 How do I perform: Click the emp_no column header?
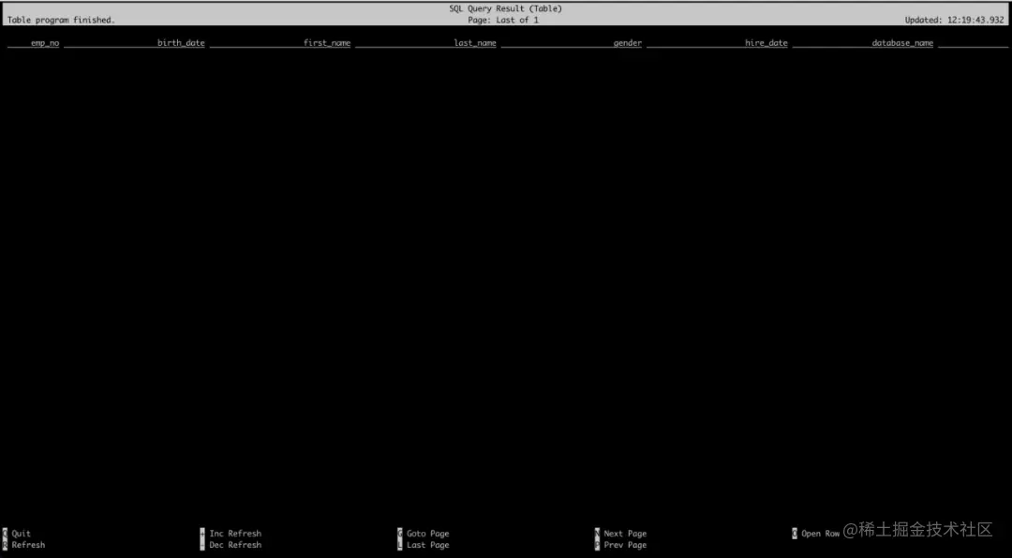pos(45,43)
